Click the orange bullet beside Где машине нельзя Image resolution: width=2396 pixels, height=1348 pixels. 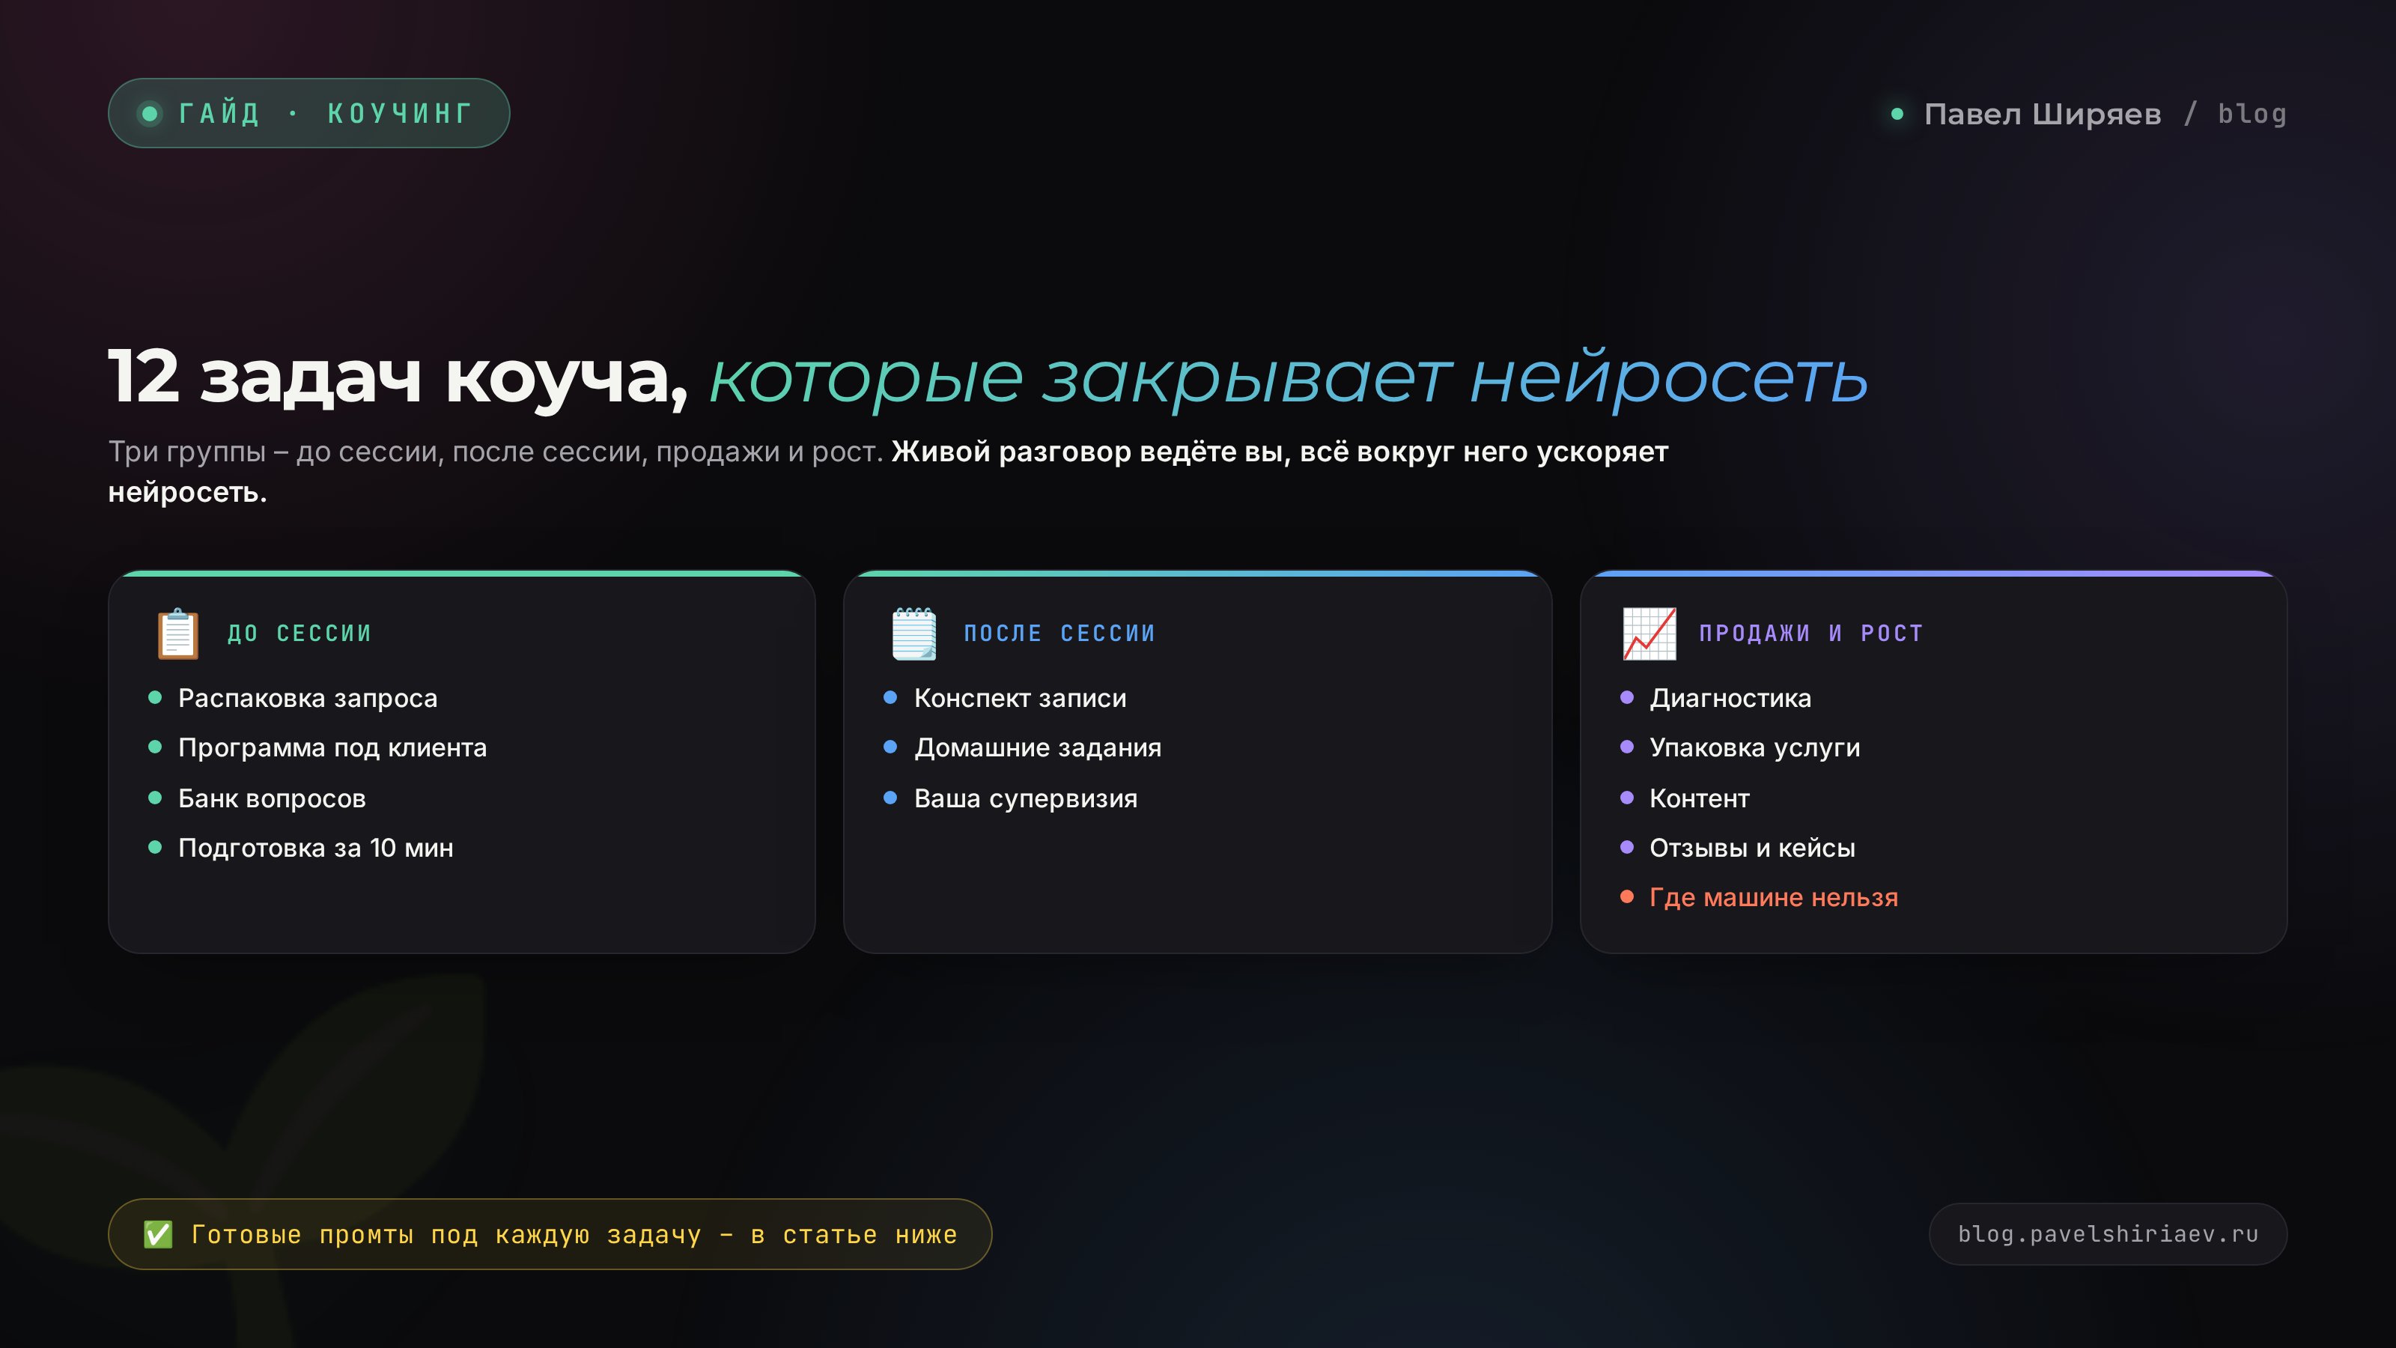tap(1627, 897)
